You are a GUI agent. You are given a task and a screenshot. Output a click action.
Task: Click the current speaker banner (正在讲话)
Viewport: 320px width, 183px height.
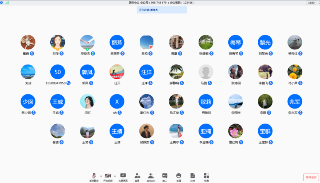pos(162,10)
